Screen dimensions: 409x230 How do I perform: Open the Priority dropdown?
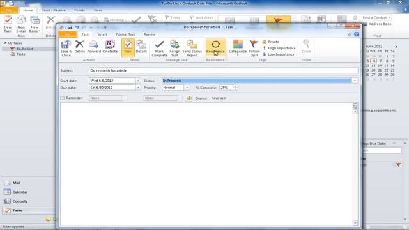pos(187,88)
